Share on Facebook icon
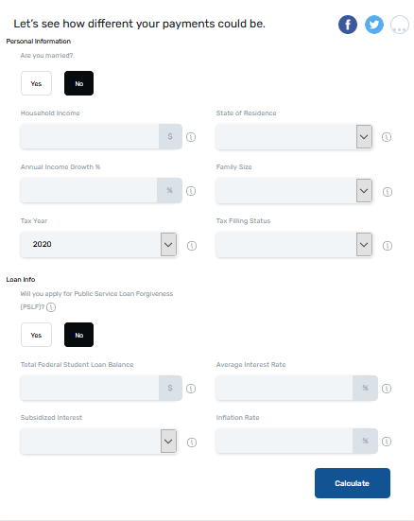414x521 pixels. (x=348, y=25)
